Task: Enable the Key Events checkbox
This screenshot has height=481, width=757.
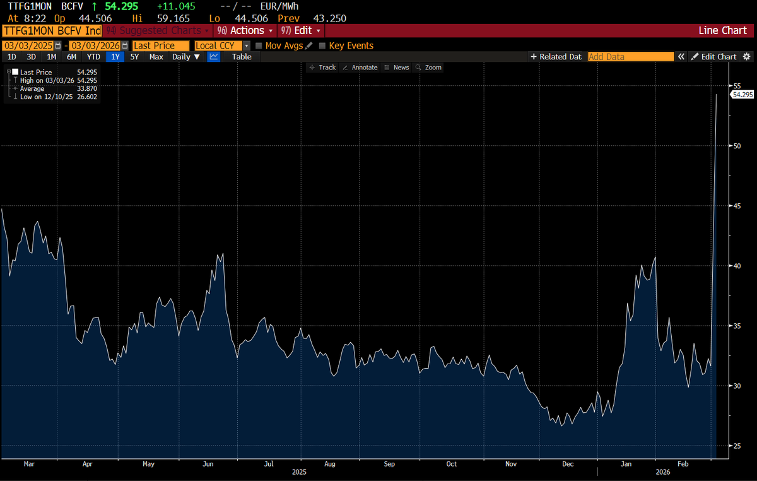Action: pos(322,46)
